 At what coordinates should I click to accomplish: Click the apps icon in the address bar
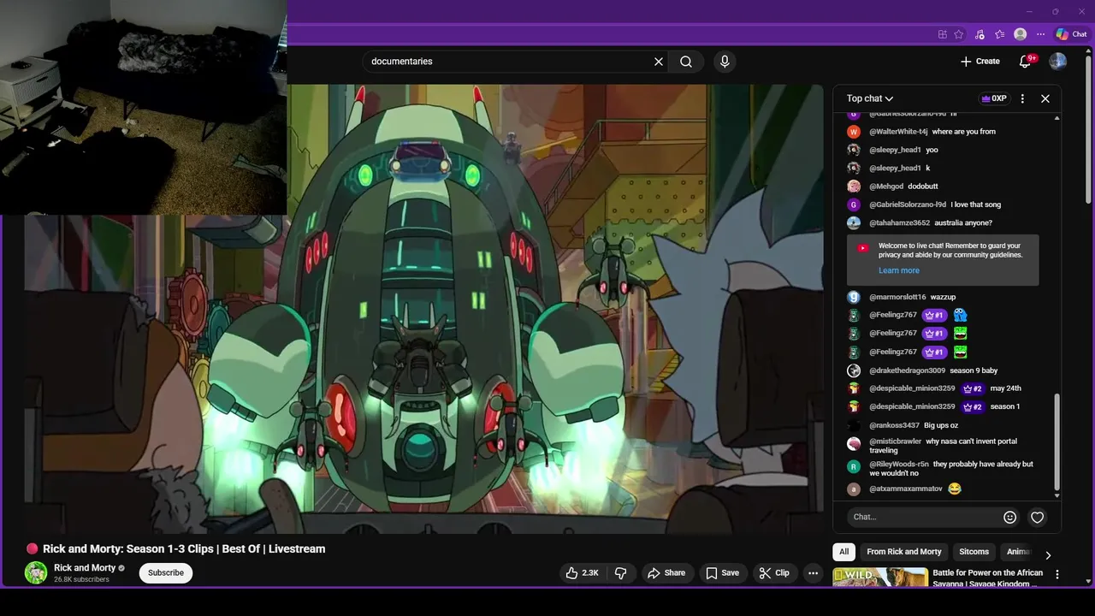pyautogui.click(x=943, y=34)
